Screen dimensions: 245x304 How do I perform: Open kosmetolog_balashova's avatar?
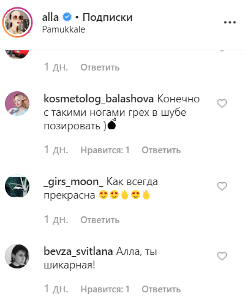click(x=17, y=104)
